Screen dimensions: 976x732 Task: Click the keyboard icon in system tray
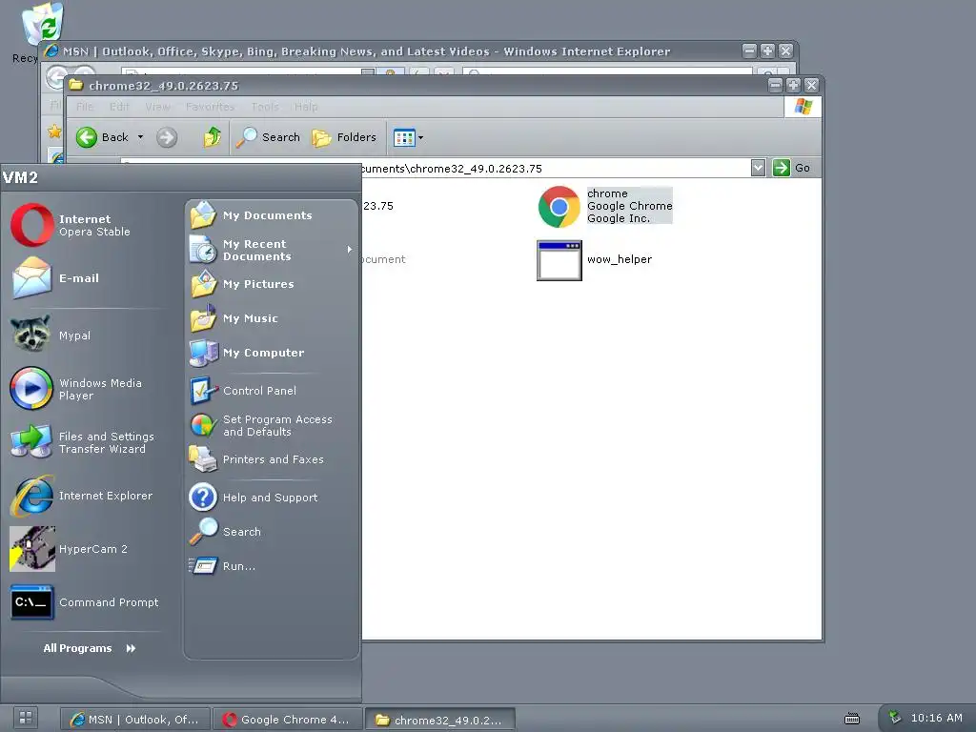pos(852,719)
